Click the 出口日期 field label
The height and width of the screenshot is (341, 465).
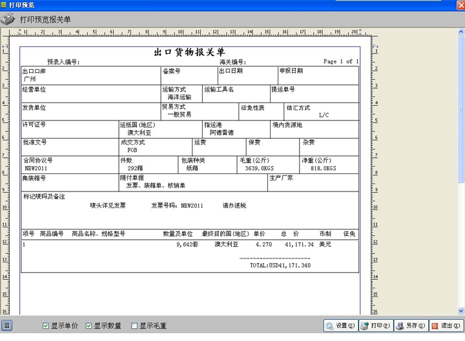click(x=231, y=71)
